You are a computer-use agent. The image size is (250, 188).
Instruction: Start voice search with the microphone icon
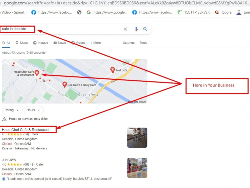click(x=136, y=29)
